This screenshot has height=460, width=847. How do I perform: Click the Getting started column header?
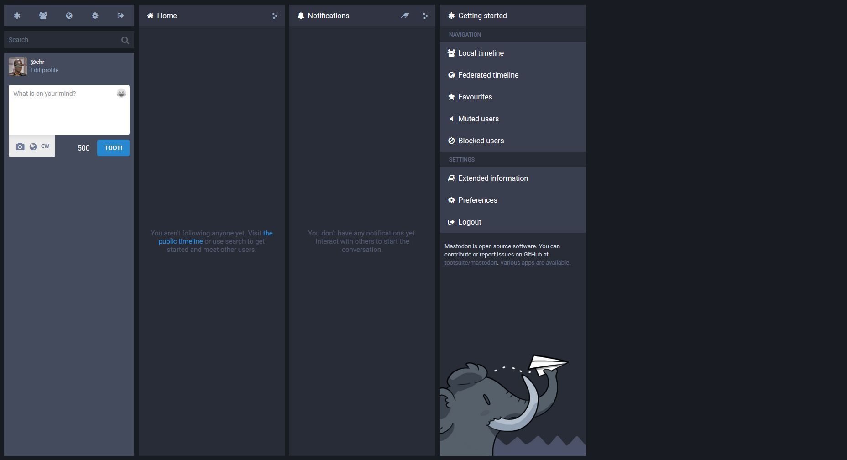513,16
